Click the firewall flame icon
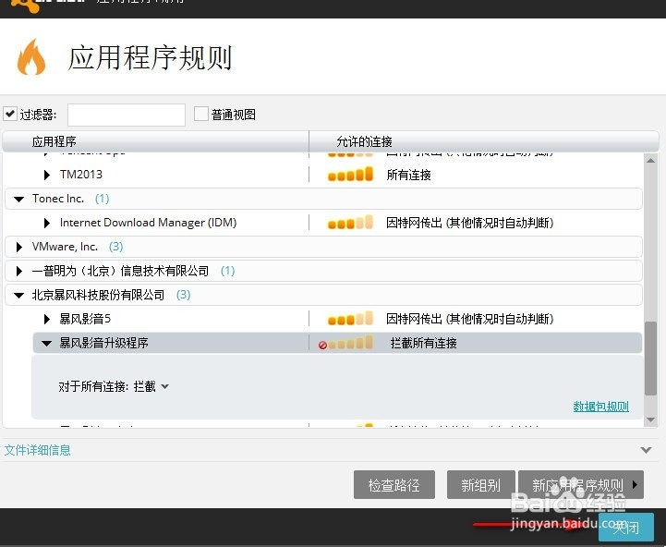The image size is (666, 547). point(31,57)
